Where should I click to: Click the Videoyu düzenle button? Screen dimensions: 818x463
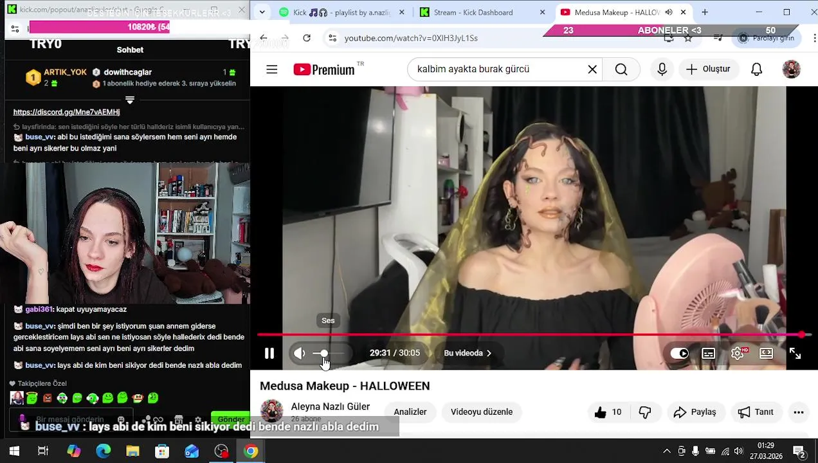click(482, 412)
